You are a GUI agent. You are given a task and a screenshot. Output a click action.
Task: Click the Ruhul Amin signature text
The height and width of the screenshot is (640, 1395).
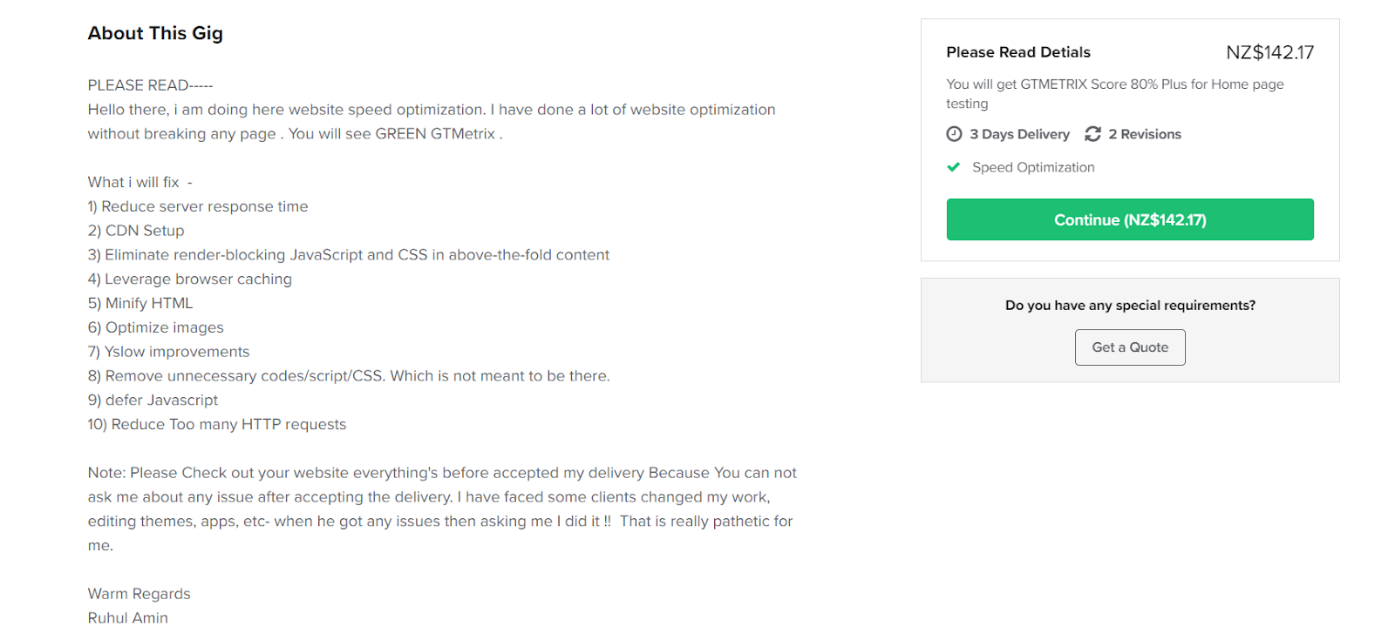(128, 618)
